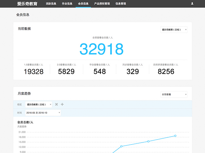
Task: Click the 自然拼读套餐 member count 8256
Action: coord(166,71)
